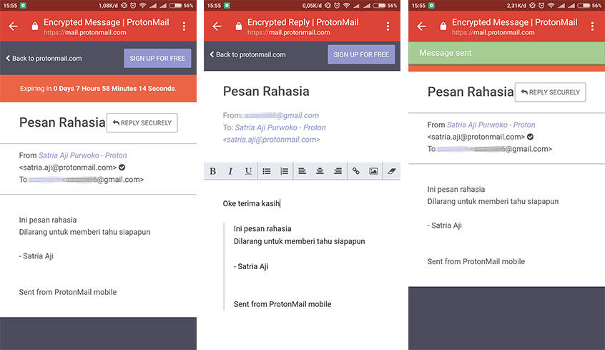Click gmail.com From address in reply screen
Viewport: 605px width, 350px height.
282,115
